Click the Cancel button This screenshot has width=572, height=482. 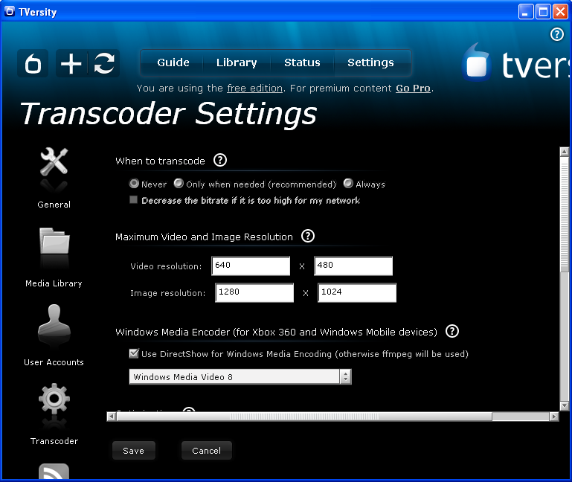pyautogui.click(x=207, y=451)
